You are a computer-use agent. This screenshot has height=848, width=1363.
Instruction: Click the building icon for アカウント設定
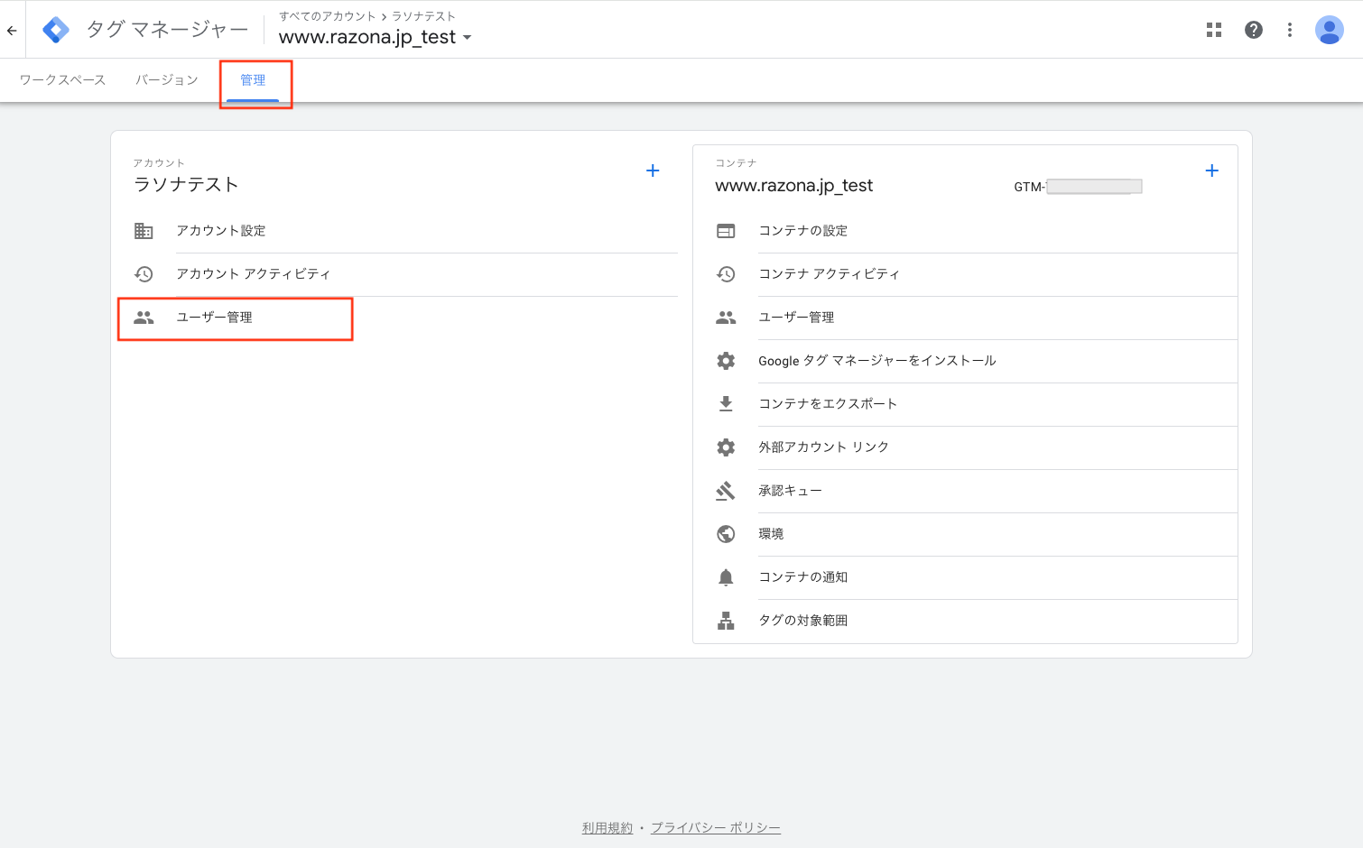144,231
